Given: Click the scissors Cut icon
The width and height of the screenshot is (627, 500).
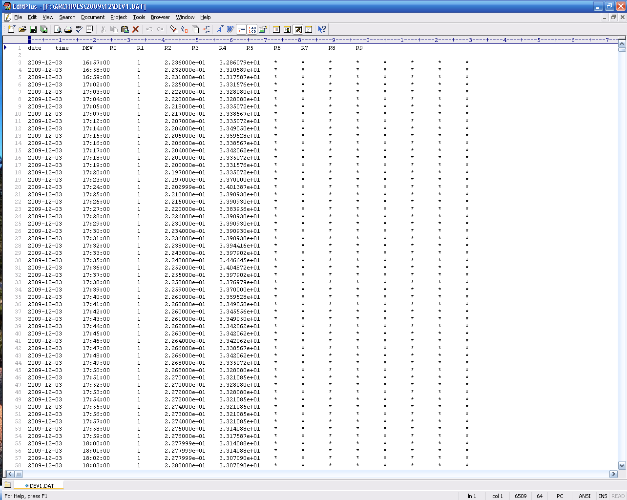Looking at the screenshot, I should [103, 29].
